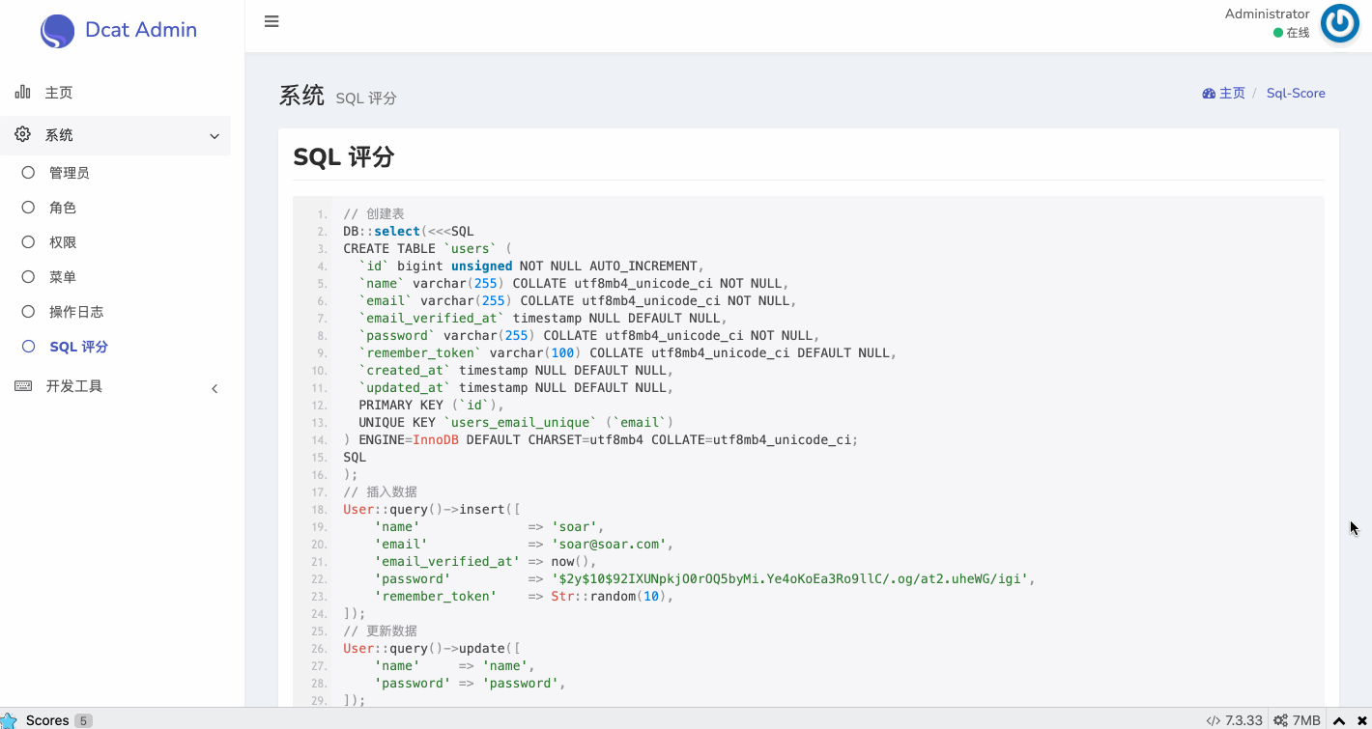Click the UNIQUE KEY users_email_unique line
Screen dimensions: 1372x729
point(516,422)
